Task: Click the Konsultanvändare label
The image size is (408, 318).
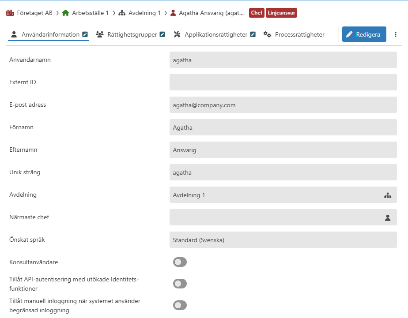Action: pyautogui.click(x=34, y=262)
